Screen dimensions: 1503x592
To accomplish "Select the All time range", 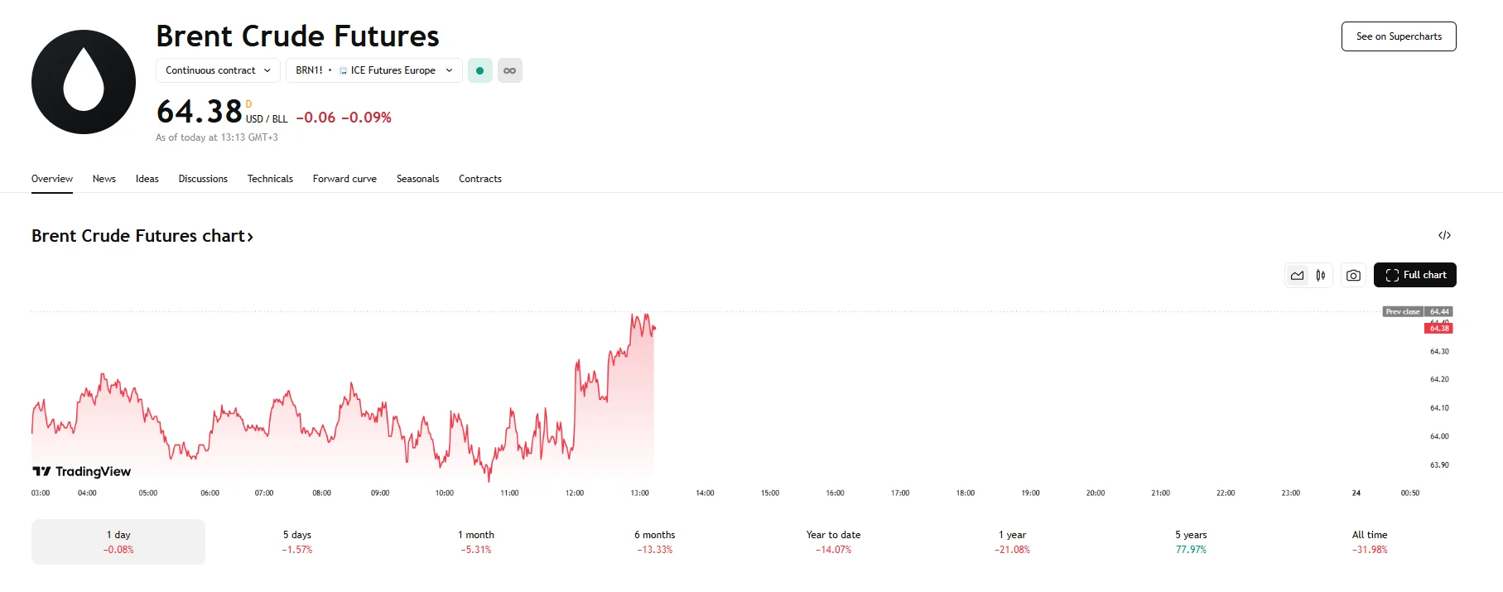I will click(x=1370, y=541).
